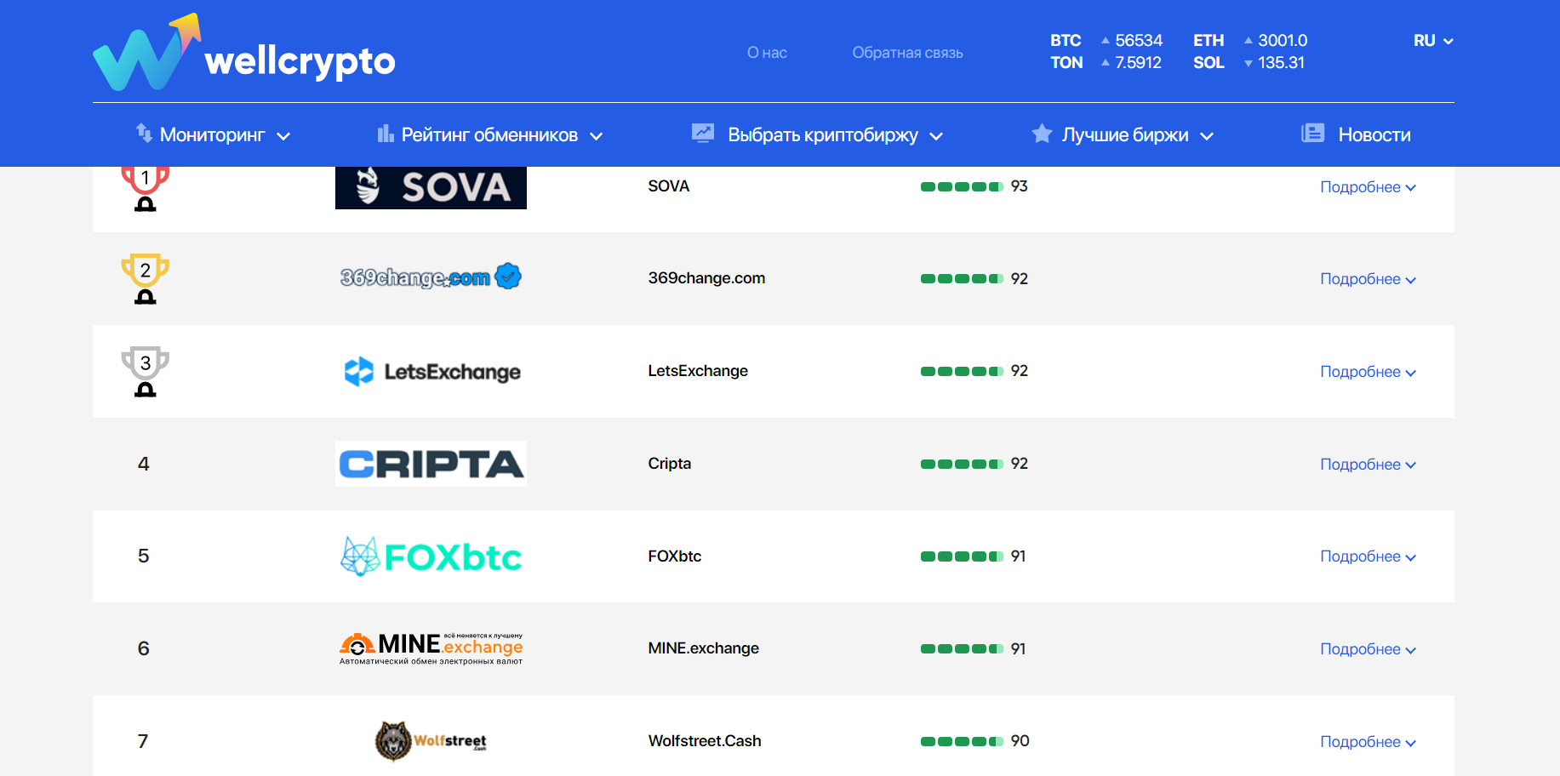This screenshot has height=776, width=1560.
Task: Open the Мониторинг menu
Action: (213, 134)
